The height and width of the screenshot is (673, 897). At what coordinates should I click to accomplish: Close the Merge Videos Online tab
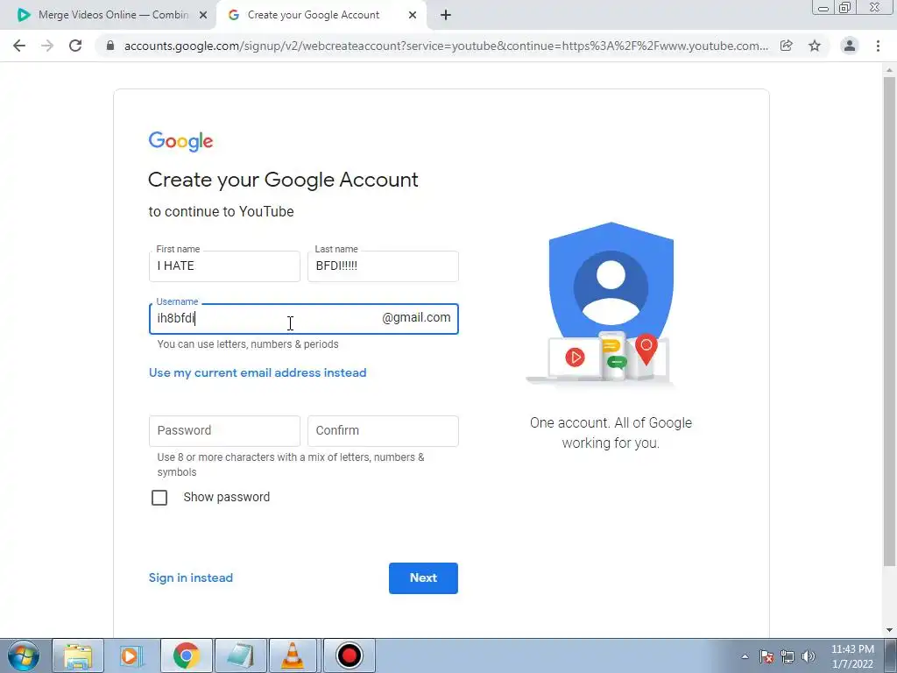pyautogui.click(x=203, y=15)
